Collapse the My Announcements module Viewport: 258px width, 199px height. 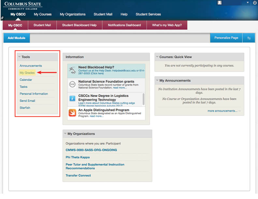[x=157, y=81]
